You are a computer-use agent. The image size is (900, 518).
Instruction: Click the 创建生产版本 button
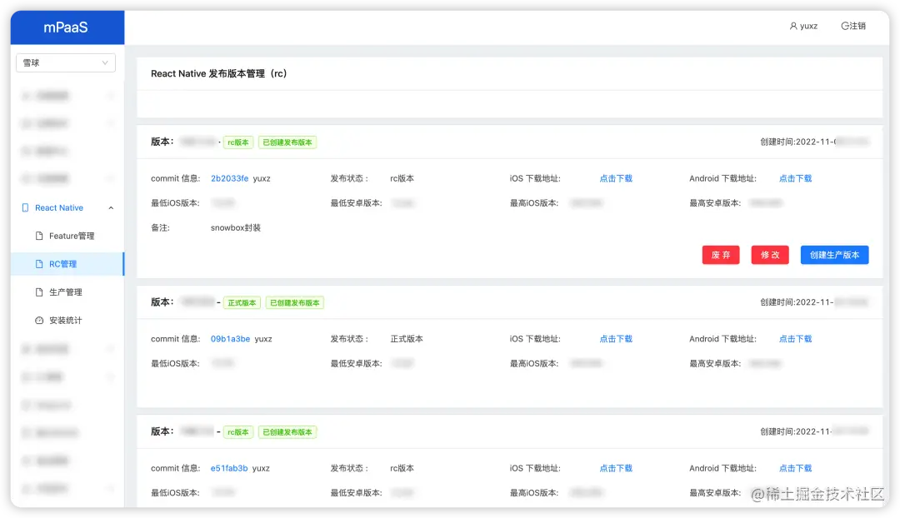click(834, 255)
